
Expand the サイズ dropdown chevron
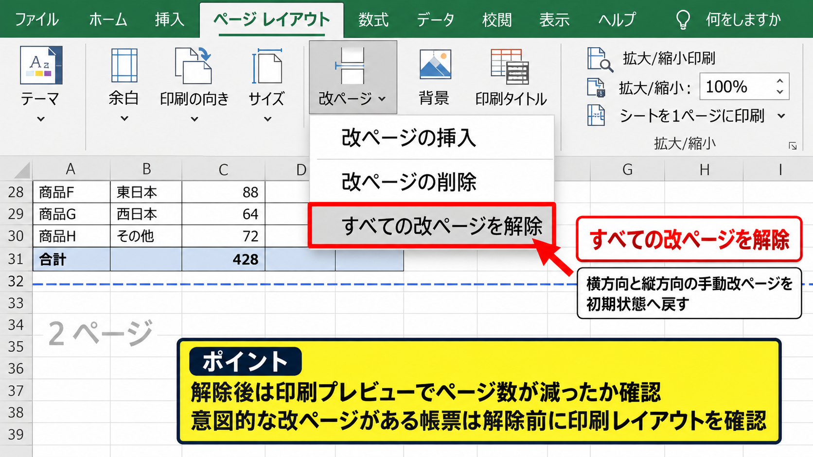coord(267,119)
